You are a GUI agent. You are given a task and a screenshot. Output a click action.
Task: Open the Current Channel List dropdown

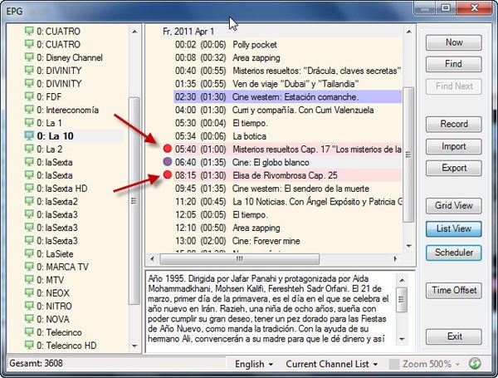tap(331, 364)
